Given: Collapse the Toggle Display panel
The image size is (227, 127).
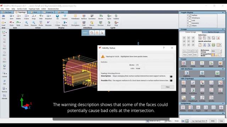Looking at the screenshot, I should pyautogui.click(x=223, y=13).
